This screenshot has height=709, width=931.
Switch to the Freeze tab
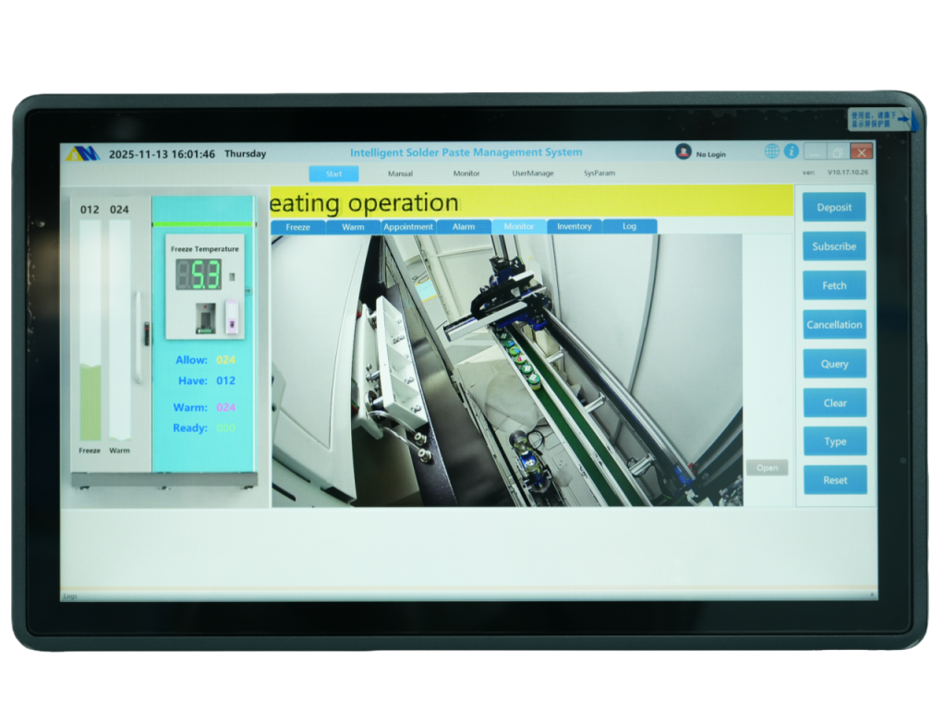click(298, 227)
